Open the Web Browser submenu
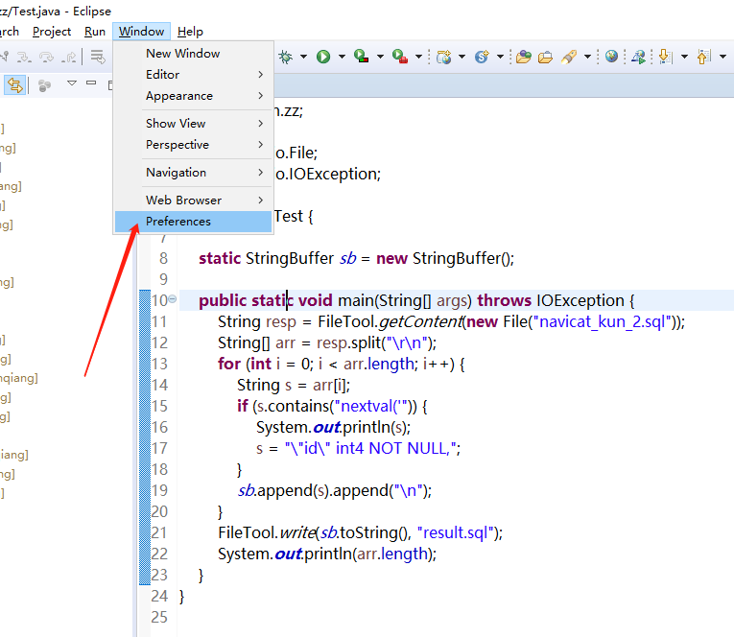This screenshot has height=637, width=734. [193, 200]
